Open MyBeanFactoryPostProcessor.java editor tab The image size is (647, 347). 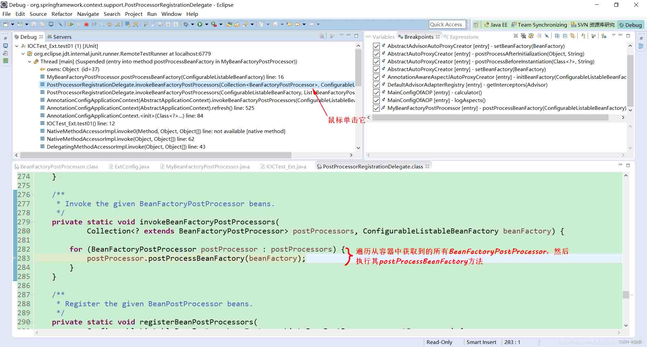coord(205,166)
